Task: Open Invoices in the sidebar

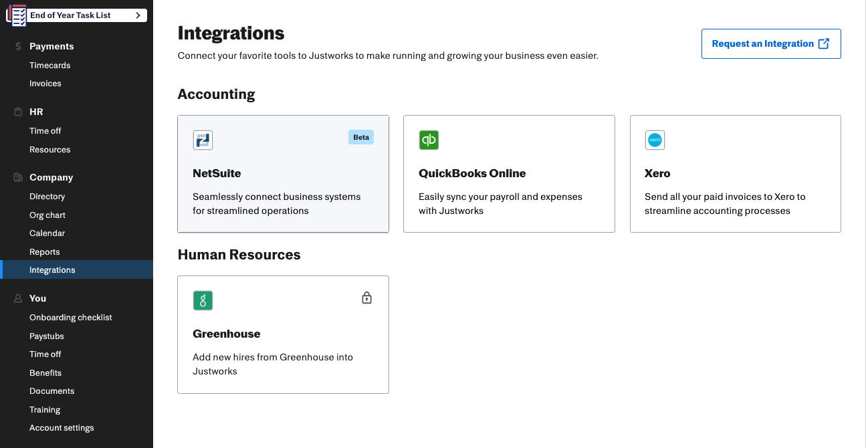Action: [x=45, y=84]
